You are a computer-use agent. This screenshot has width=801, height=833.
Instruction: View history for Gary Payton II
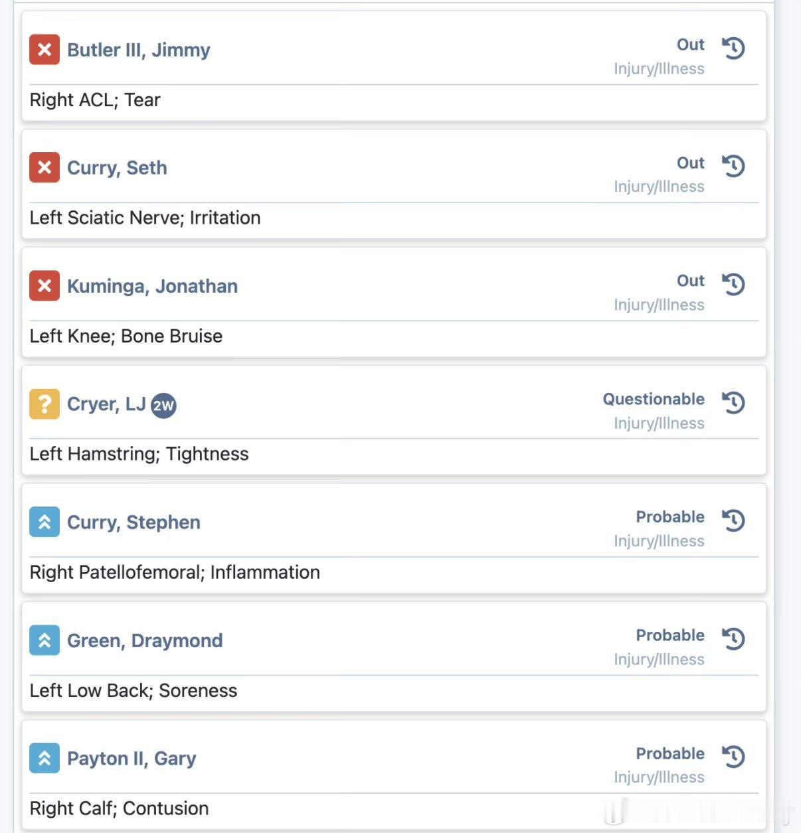tap(734, 757)
